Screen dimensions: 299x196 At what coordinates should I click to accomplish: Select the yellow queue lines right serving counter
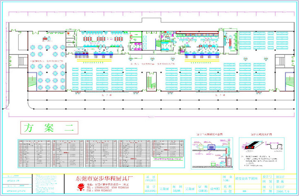(x=202, y=61)
